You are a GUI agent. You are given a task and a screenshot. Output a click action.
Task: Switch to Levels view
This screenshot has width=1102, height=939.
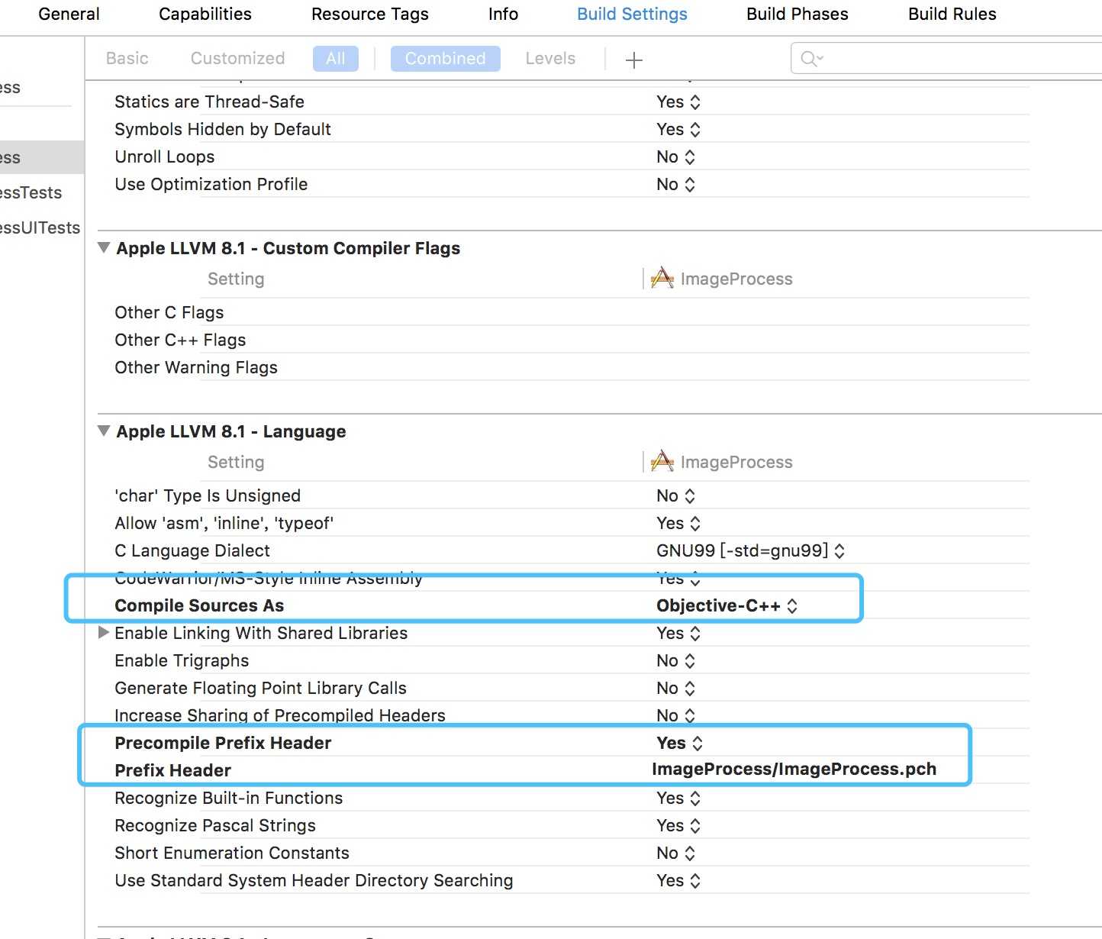point(549,59)
